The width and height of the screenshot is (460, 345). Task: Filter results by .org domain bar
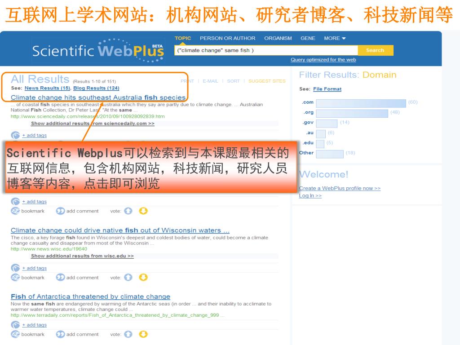[352, 113]
